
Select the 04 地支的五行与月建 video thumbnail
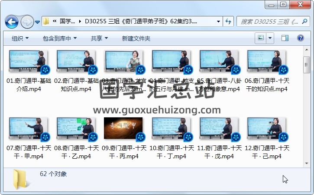point(172,61)
